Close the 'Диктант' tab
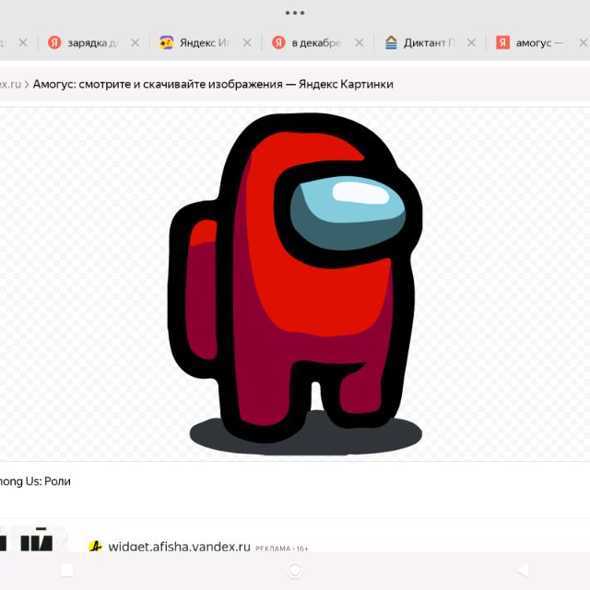This screenshot has width=590, height=590. tap(471, 43)
